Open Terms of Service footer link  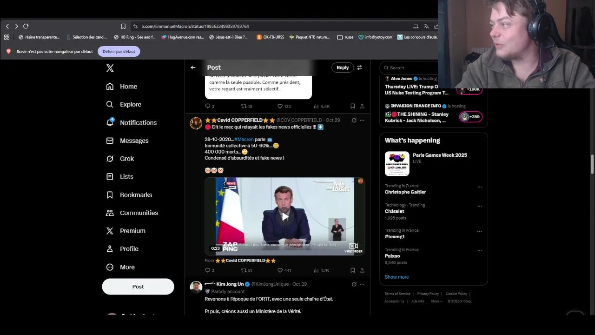pos(397,294)
